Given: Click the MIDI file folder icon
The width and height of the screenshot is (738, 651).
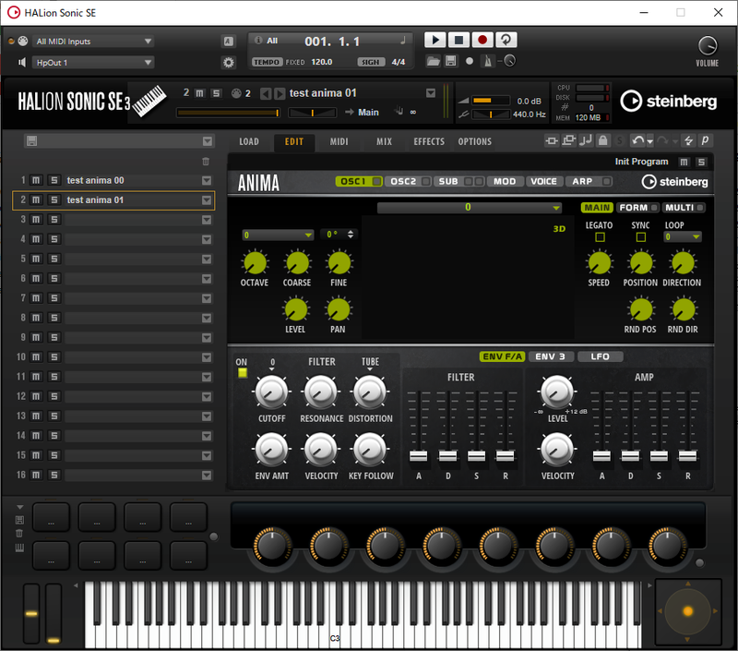Looking at the screenshot, I should (x=433, y=61).
